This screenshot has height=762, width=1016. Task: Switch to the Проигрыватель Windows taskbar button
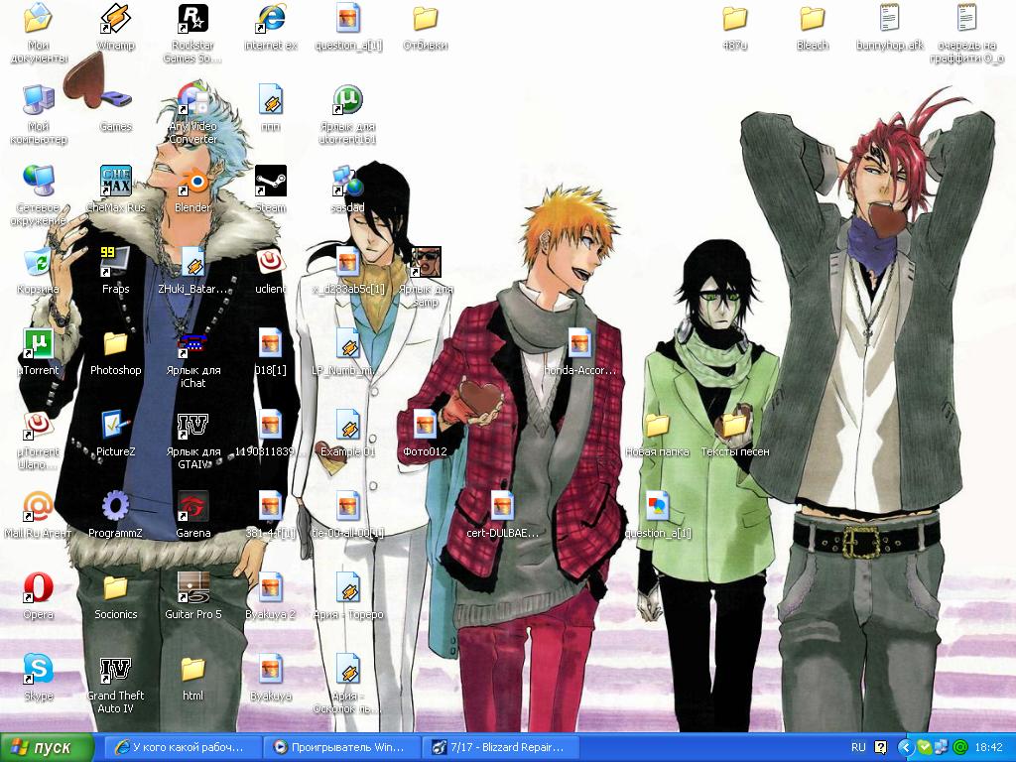tap(339, 747)
